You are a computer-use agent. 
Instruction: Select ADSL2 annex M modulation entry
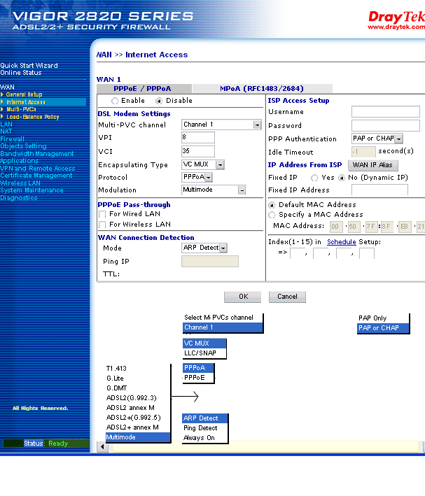coord(137,408)
